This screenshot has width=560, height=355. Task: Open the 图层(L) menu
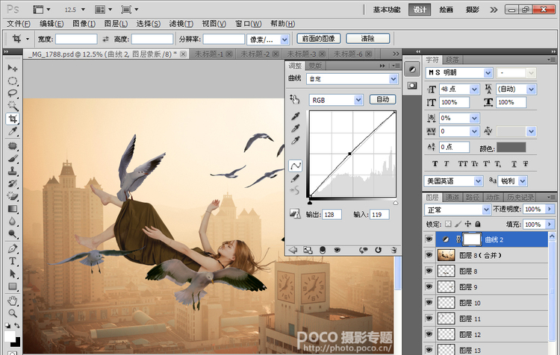point(116,24)
